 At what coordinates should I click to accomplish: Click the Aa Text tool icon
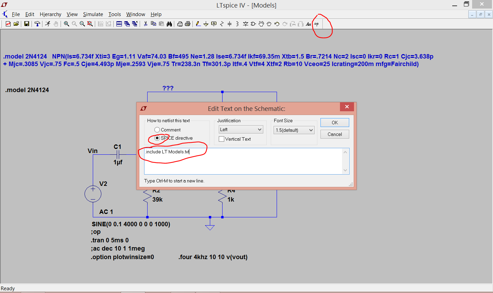click(308, 24)
